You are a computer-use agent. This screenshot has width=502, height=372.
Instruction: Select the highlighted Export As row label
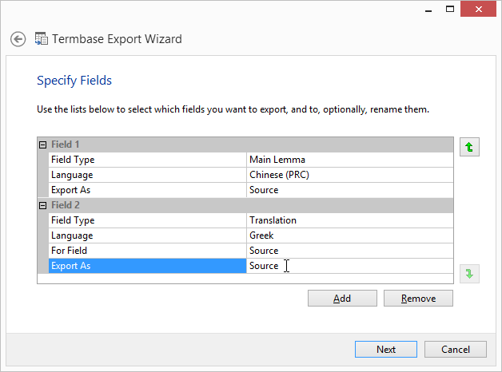tap(147, 266)
